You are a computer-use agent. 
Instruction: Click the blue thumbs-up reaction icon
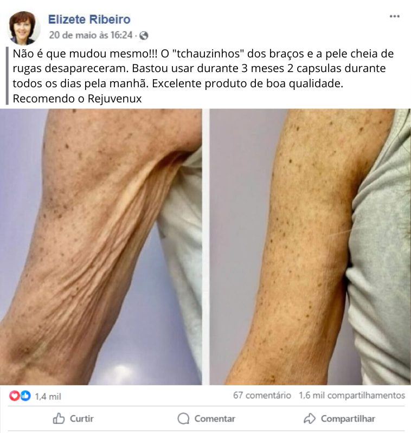coord(25,396)
